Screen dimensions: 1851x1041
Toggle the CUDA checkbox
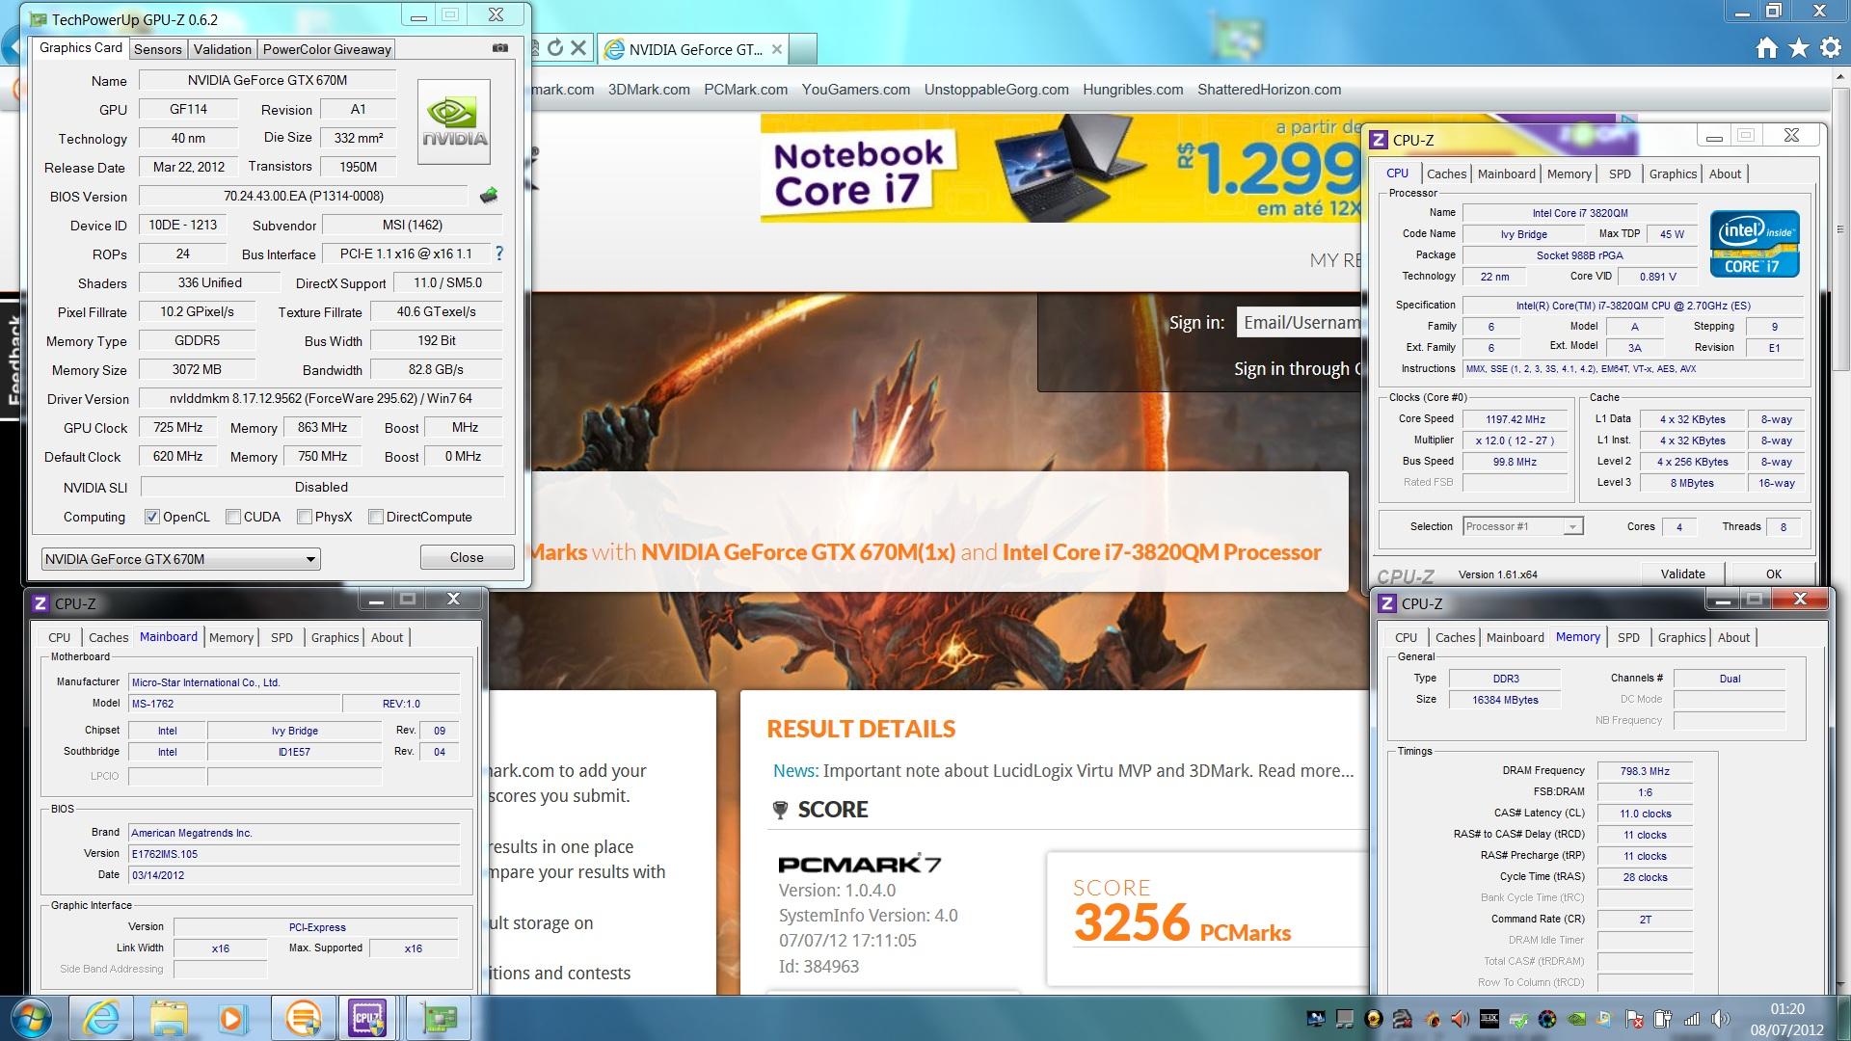(x=232, y=517)
